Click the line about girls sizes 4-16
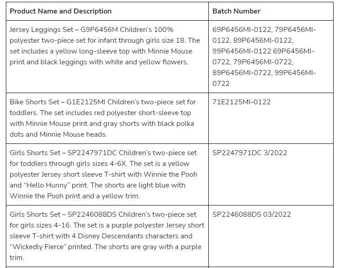The height and width of the screenshot is (268, 339). tap(107, 225)
